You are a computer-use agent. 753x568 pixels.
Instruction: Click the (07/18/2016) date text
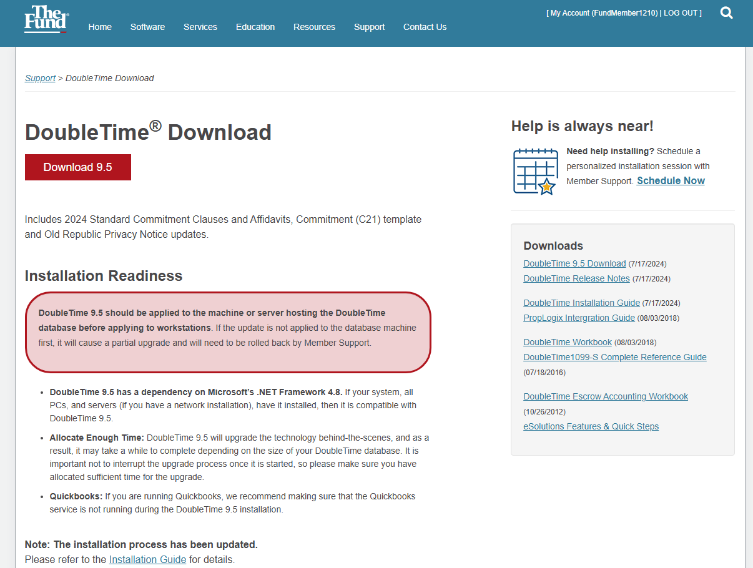tap(545, 373)
